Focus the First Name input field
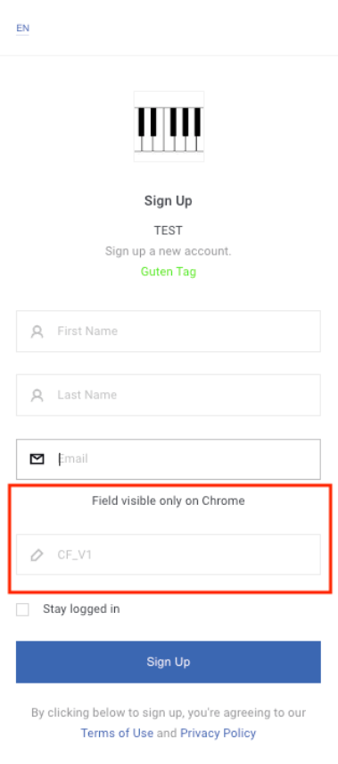The width and height of the screenshot is (338, 764). pyautogui.click(x=169, y=332)
